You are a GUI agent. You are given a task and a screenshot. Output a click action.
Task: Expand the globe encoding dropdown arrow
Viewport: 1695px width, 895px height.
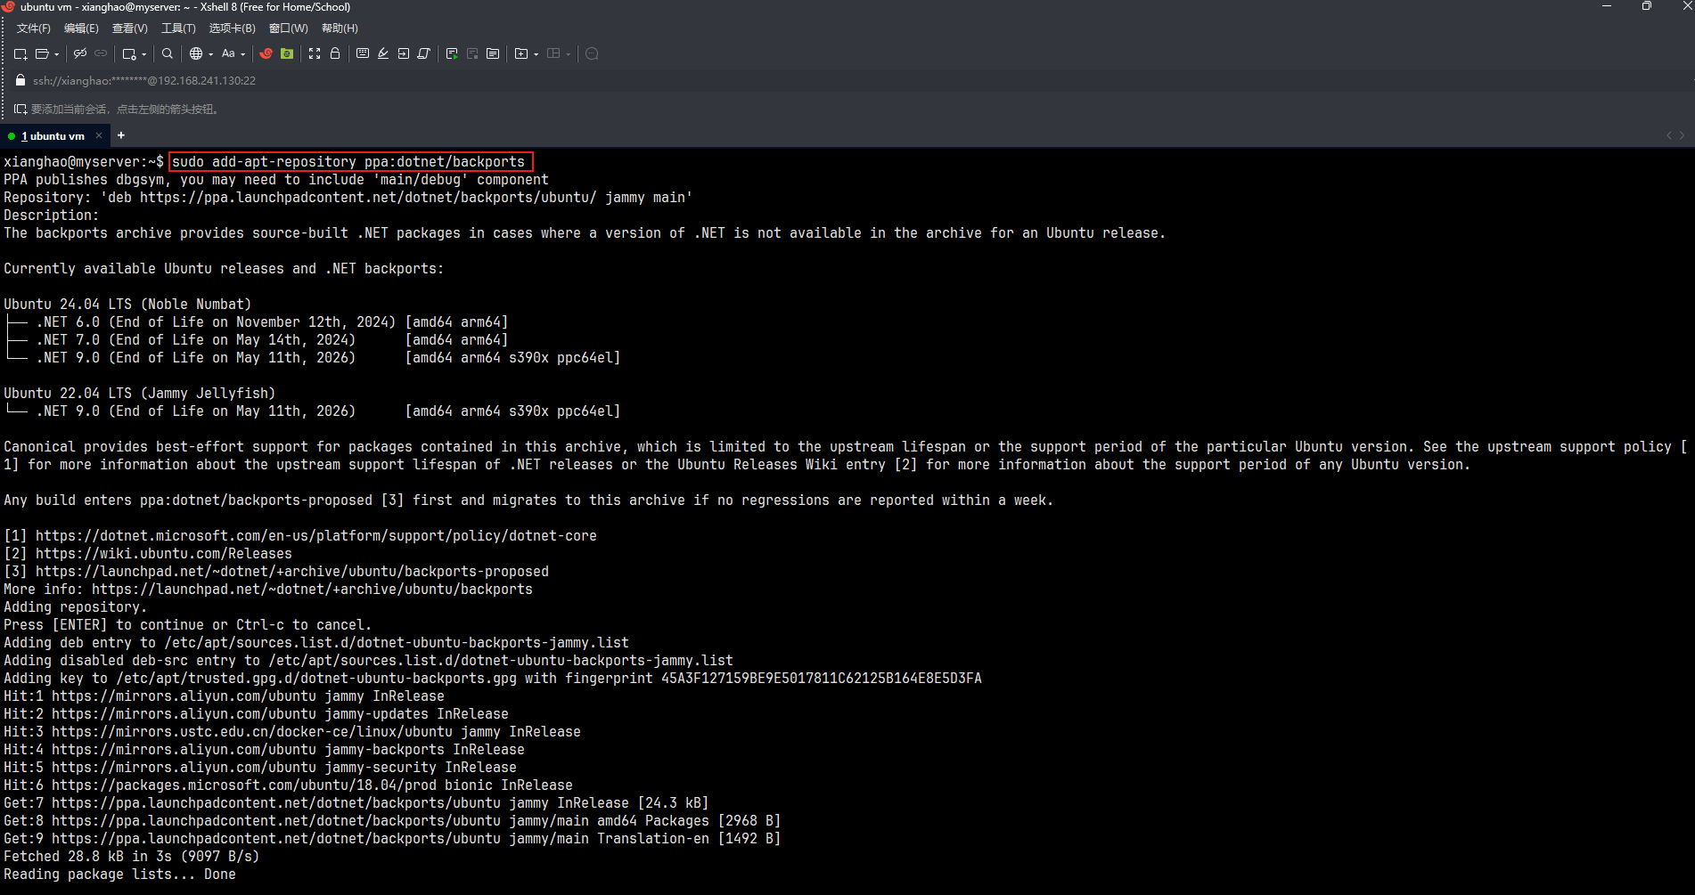[x=211, y=54]
